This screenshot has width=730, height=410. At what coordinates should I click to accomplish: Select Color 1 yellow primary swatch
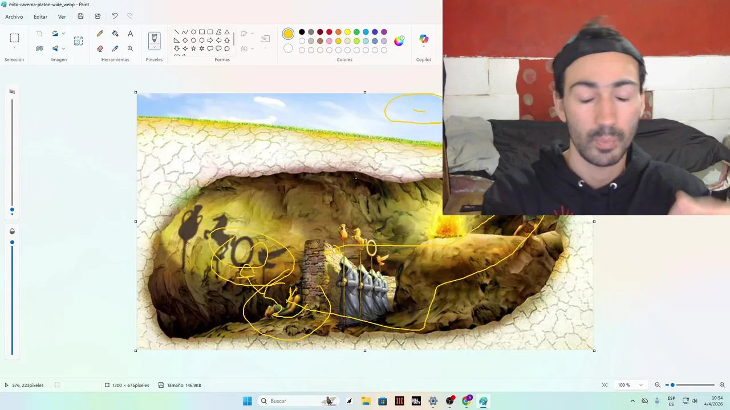tap(288, 34)
